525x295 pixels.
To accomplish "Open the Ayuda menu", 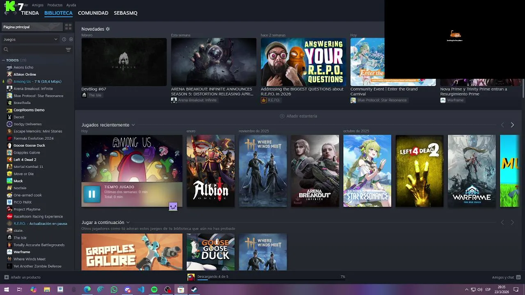I will coord(71,5).
